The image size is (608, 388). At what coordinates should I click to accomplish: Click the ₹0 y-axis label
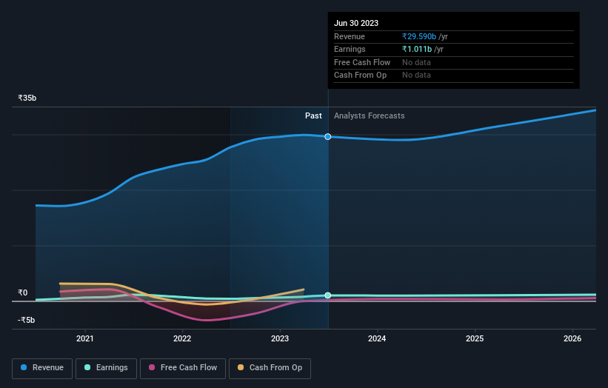23,293
